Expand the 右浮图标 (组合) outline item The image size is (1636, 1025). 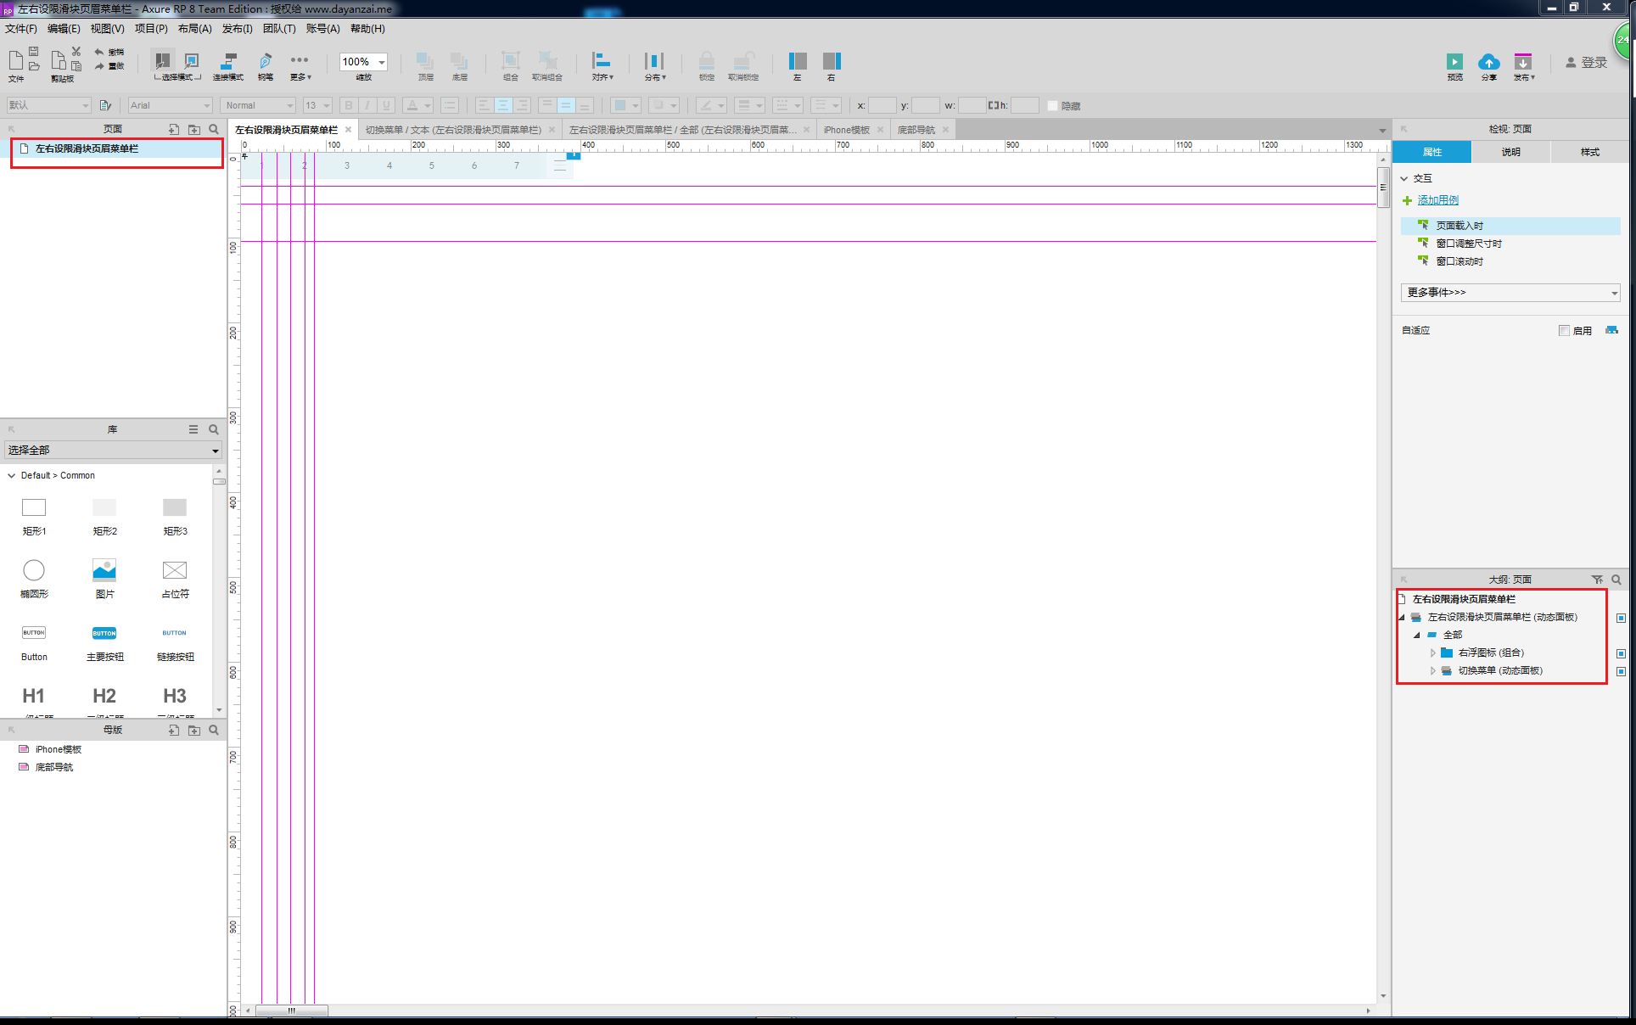(x=1433, y=653)
